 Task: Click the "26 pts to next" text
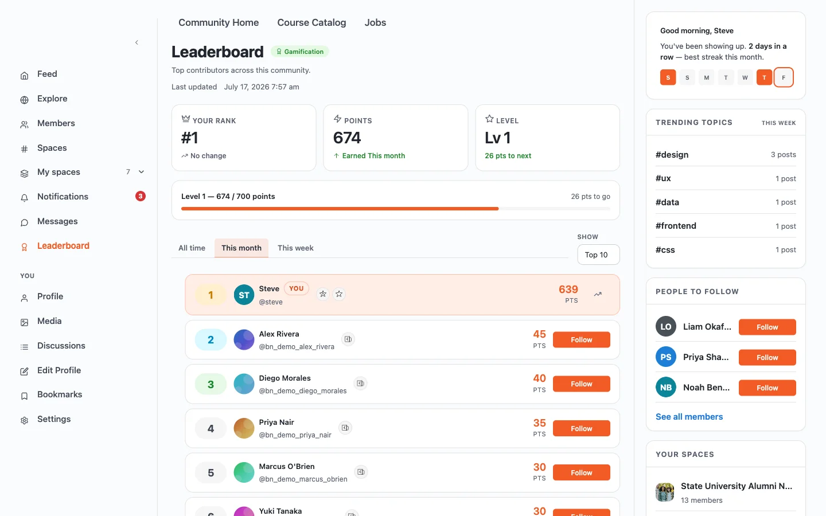click(x=508, y=156)
